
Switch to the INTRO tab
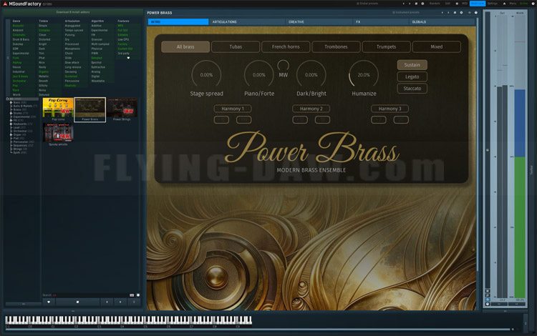coord(178,22)
